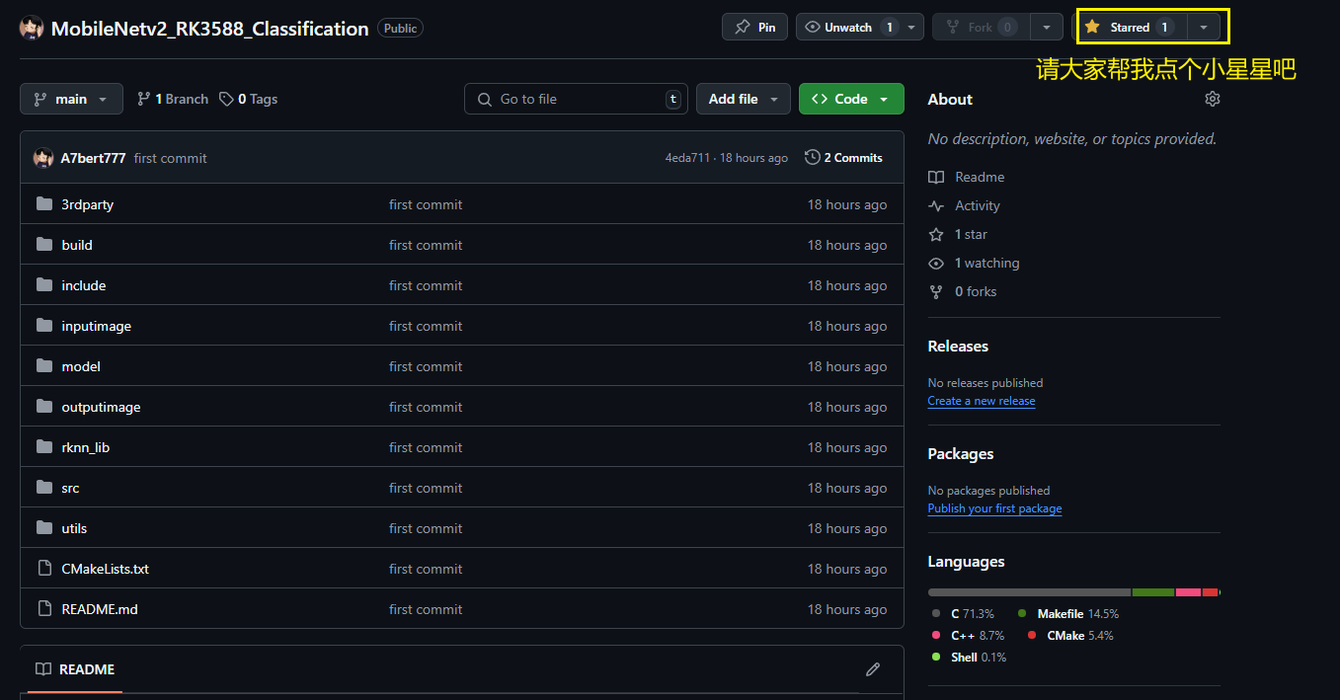
Task: Click the utils folder icon
Action: point(44,528)
